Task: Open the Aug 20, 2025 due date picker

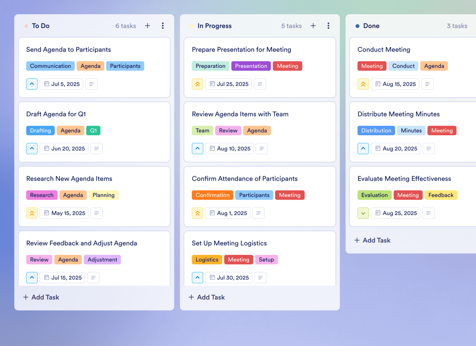Action: coord(396,149)
